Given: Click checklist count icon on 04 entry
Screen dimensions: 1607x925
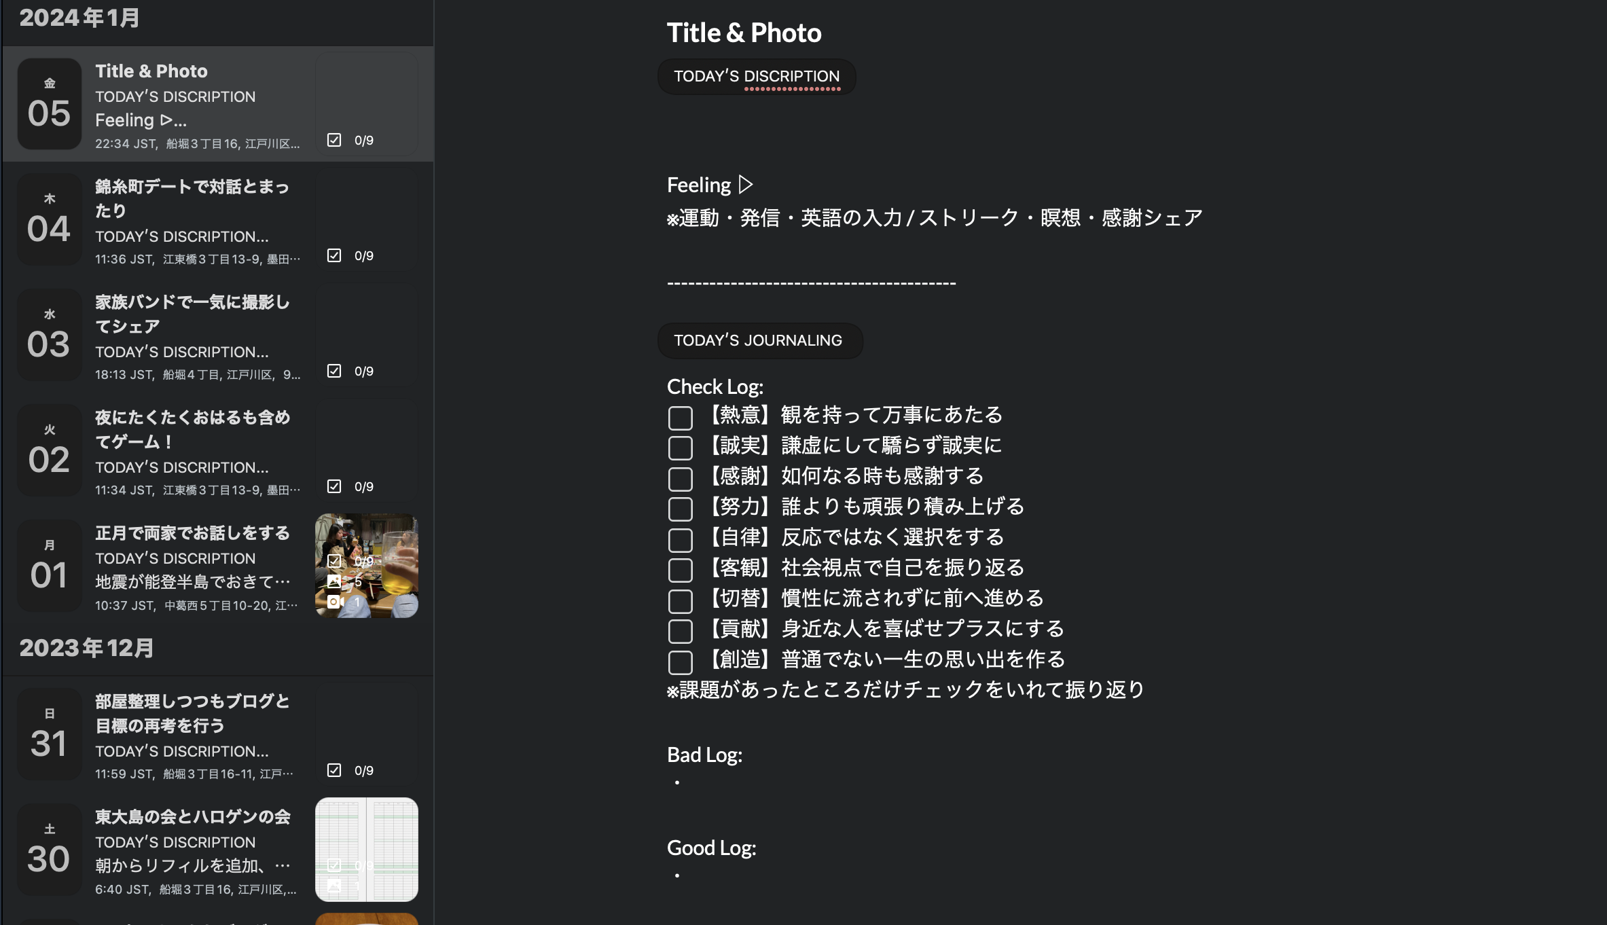Looking at the screenshot, I should (334, 255).
